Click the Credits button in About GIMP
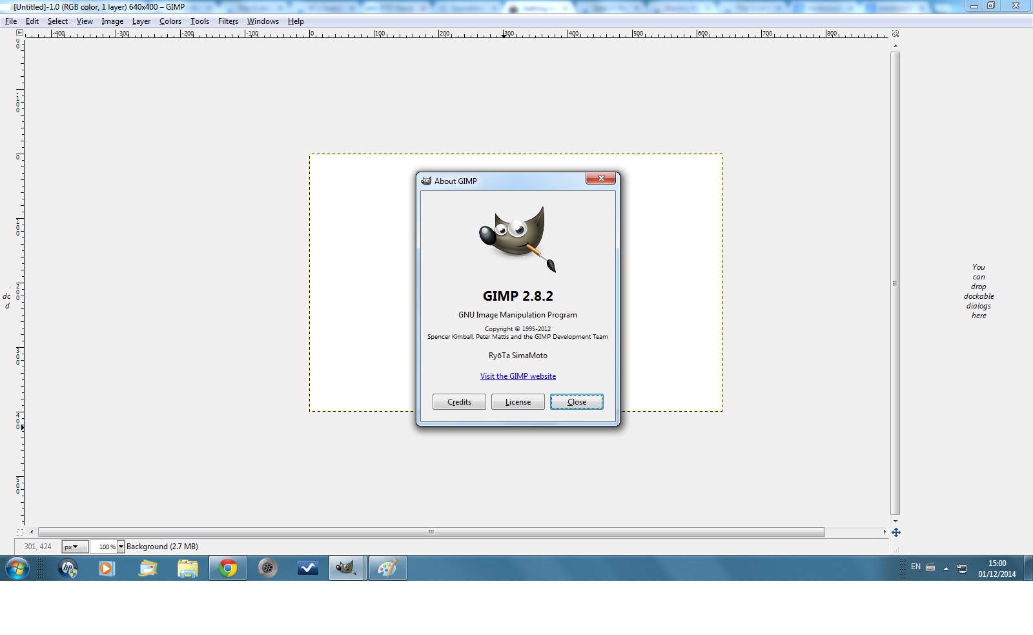Image resolution: width=1033 pixels, height=635 pixels. [x=459, y=402]
